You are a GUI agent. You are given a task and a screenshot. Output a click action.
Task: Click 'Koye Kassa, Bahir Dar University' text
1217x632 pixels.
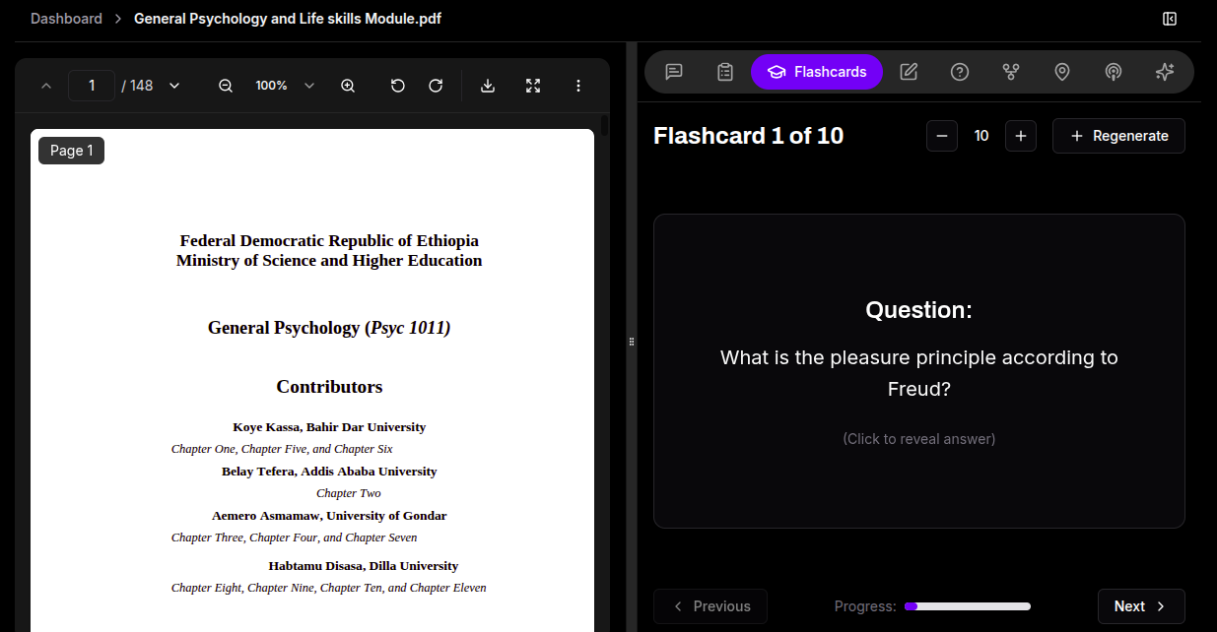click(x=329, y=427)
